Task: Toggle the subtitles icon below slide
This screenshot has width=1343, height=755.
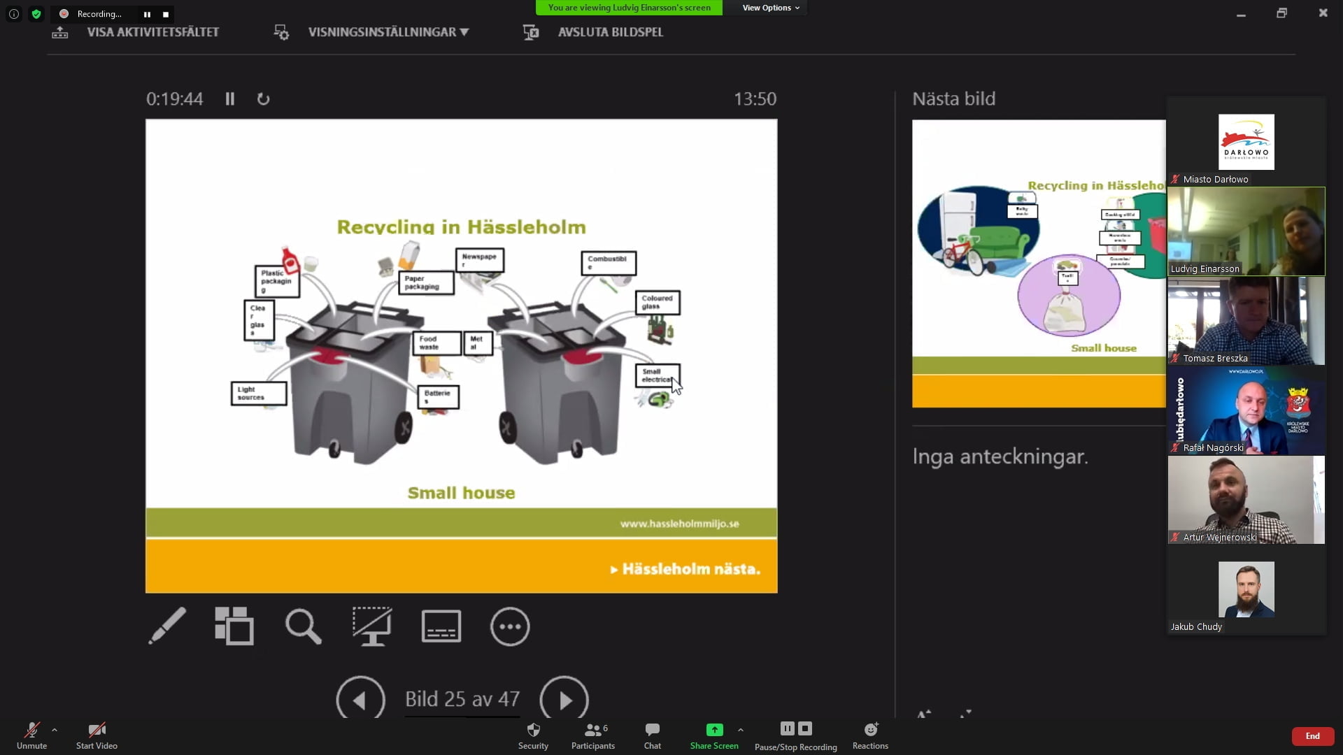Action: click(x=441, y=626)
